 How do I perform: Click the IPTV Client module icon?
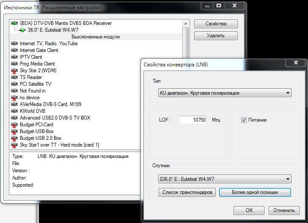[x=14, y=57]
